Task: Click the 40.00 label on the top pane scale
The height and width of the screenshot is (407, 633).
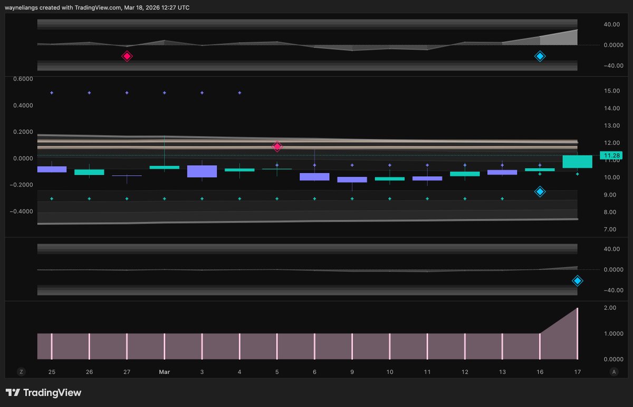Action: (611, 24)
